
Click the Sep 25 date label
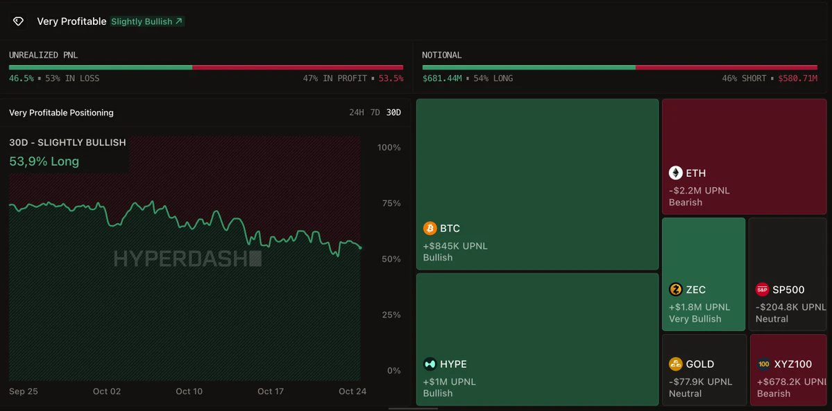(x=24, y=392)
